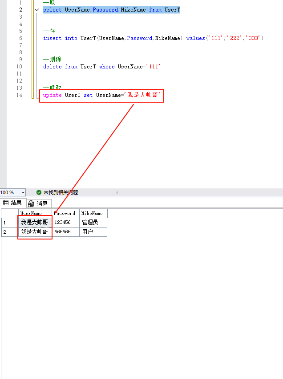Image resolution: width=283 pixels, height=379 pixels.
Task: Click the 管理员 cell
Action: click(93, 222)
